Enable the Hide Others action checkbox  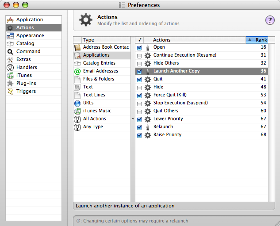140,63
